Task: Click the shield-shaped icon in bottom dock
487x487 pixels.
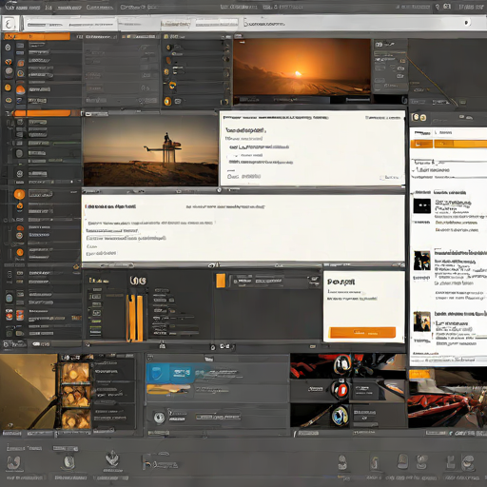Action: (112, 458)
